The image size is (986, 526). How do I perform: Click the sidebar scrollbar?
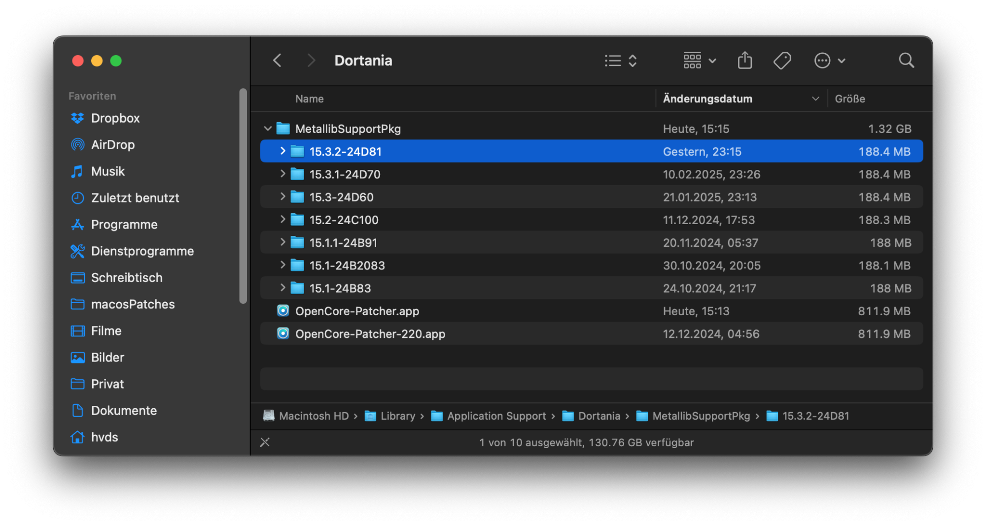pyautogui.click(x=243, y=196)
